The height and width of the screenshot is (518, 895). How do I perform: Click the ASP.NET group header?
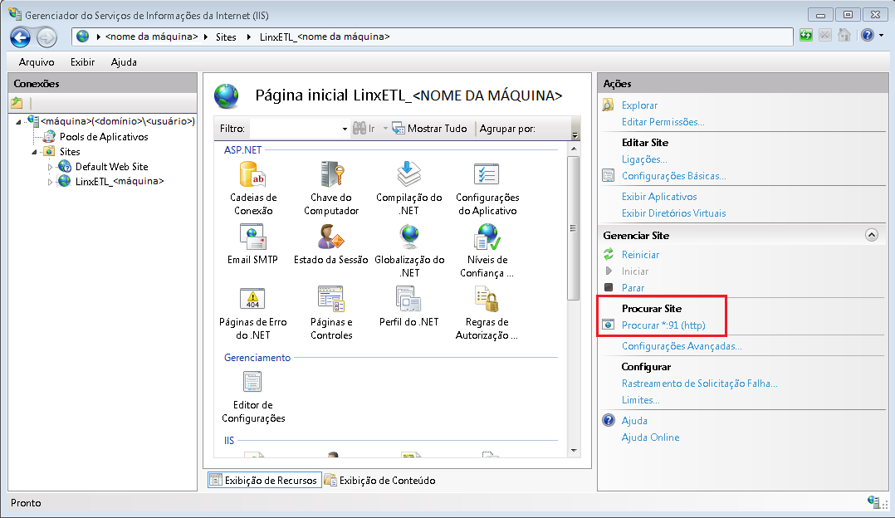(x=242, y=150)
